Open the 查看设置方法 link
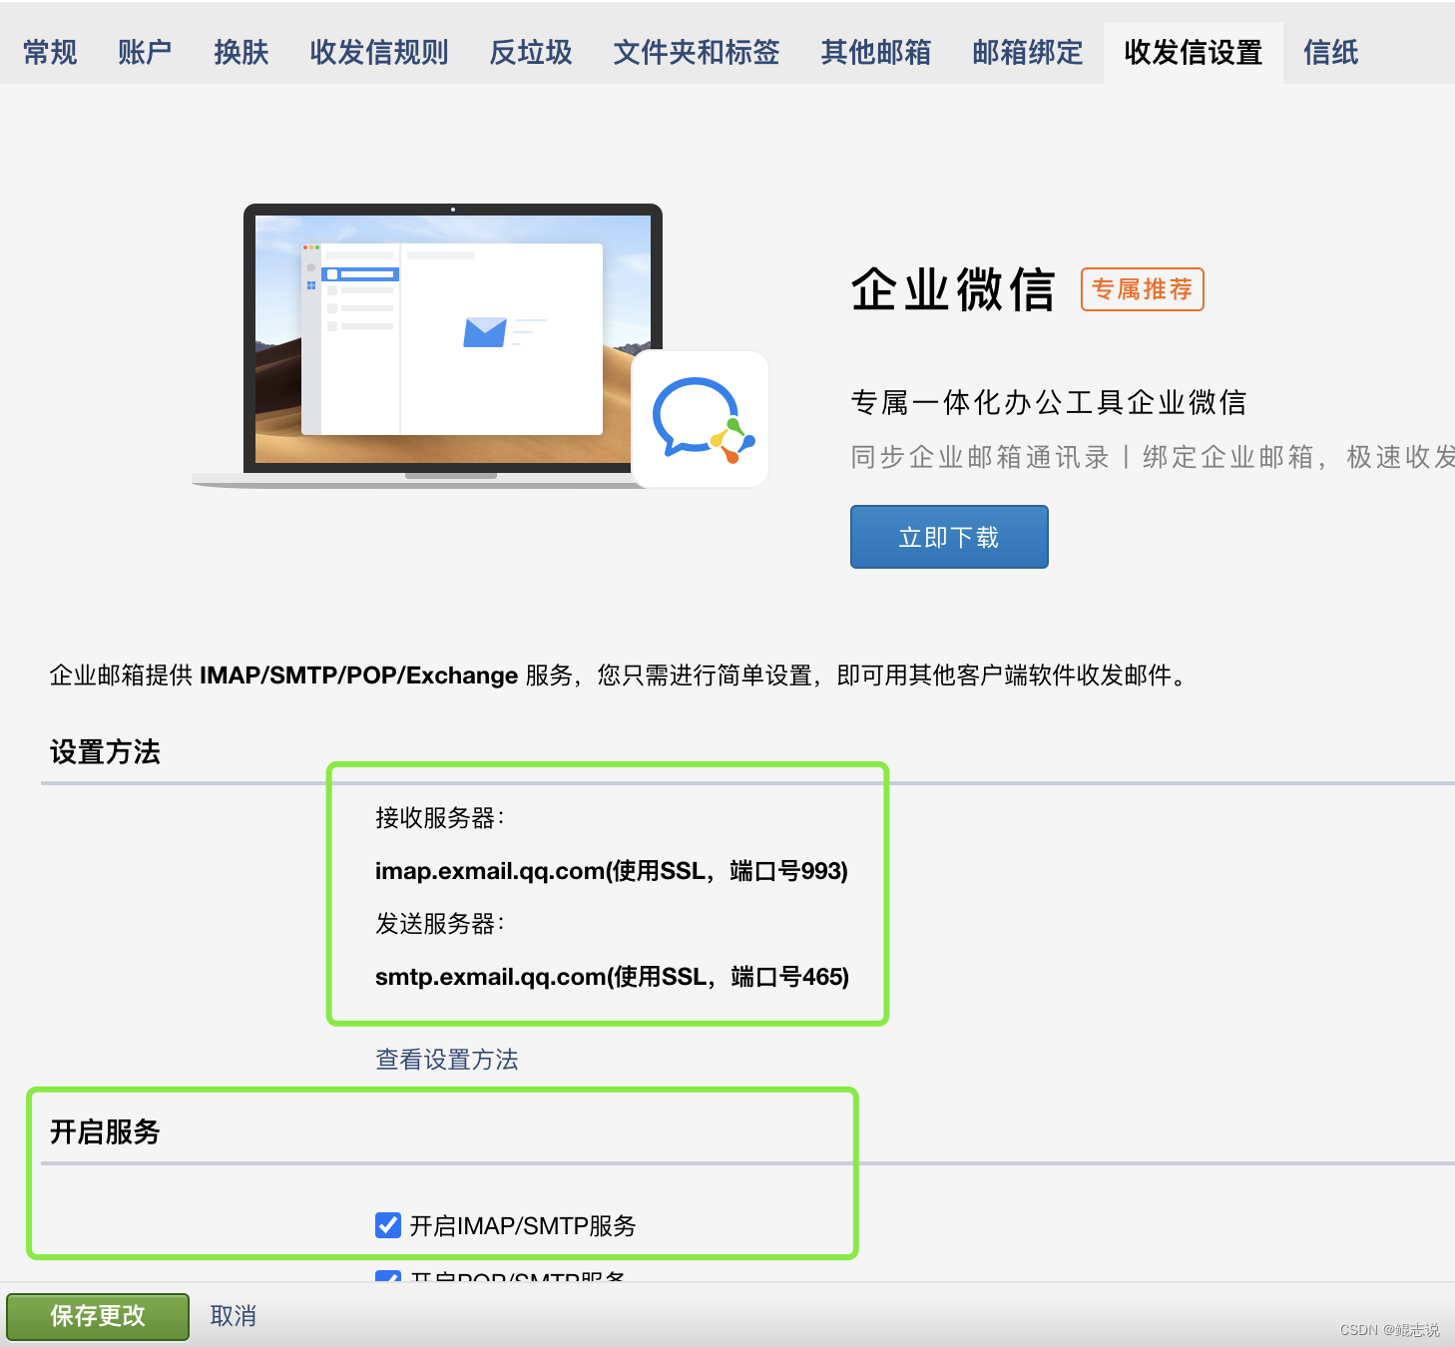1455x1347 pixels. (x=447, y=1060)
